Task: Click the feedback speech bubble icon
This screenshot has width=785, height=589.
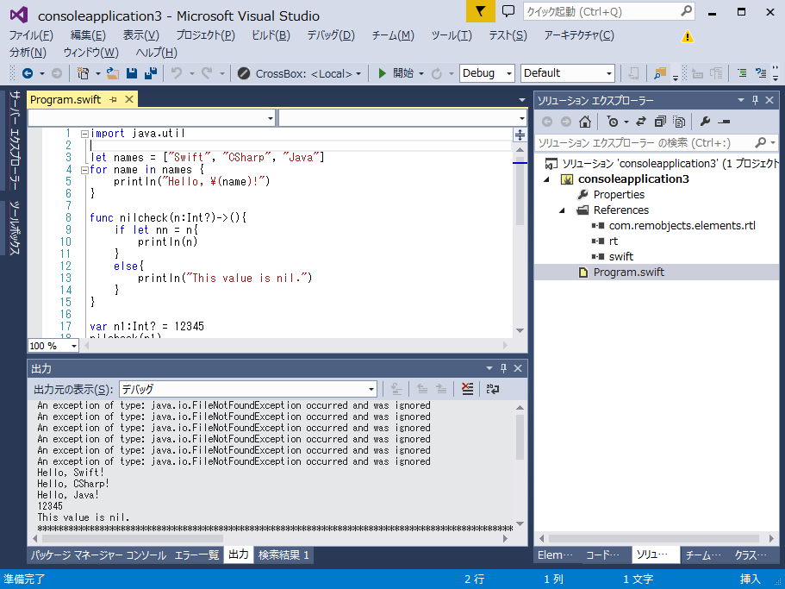Action: [508, 12]
